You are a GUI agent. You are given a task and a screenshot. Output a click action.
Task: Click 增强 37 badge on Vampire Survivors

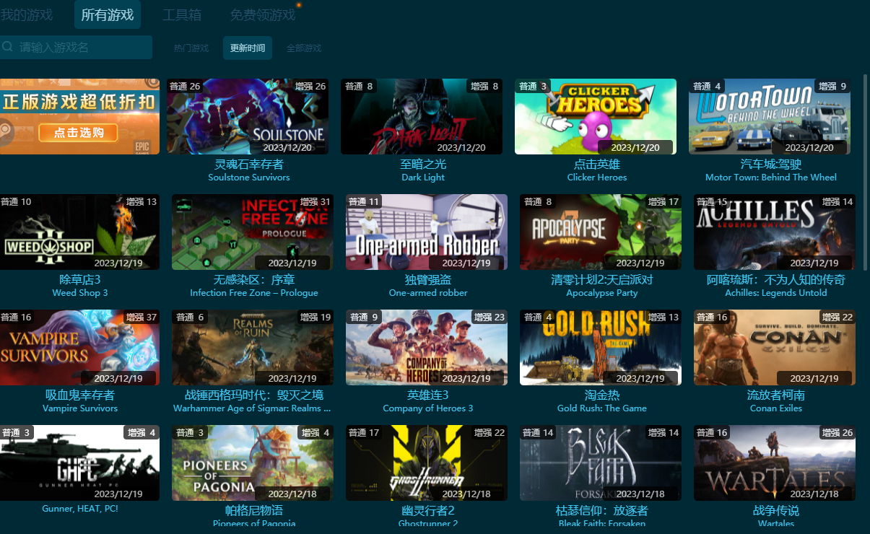[x=142, y=318]
